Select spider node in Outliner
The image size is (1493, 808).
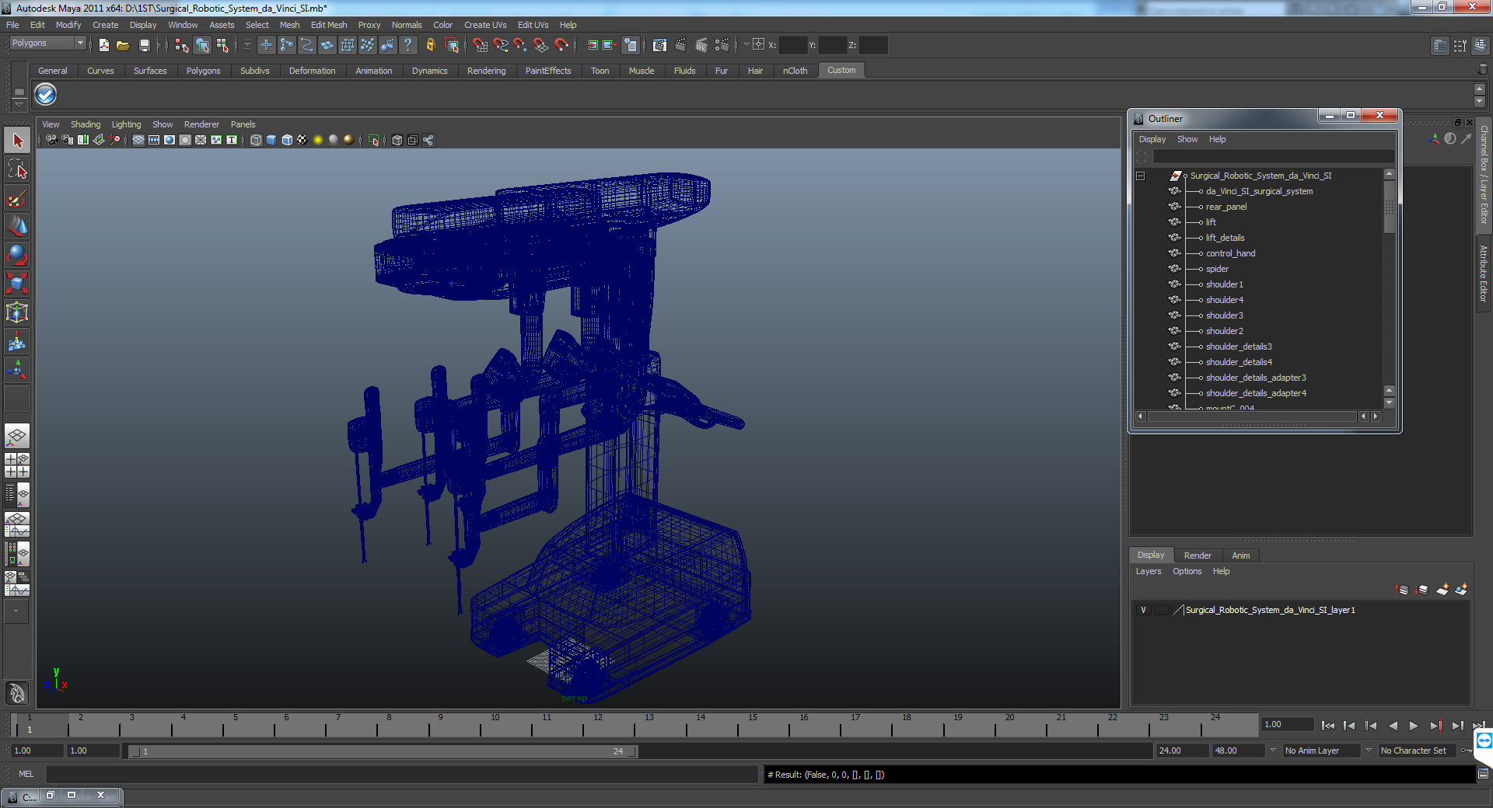point(1217,269)
